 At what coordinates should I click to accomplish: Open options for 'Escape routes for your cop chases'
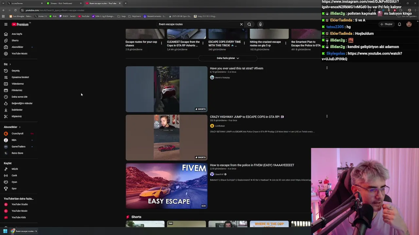161,43
